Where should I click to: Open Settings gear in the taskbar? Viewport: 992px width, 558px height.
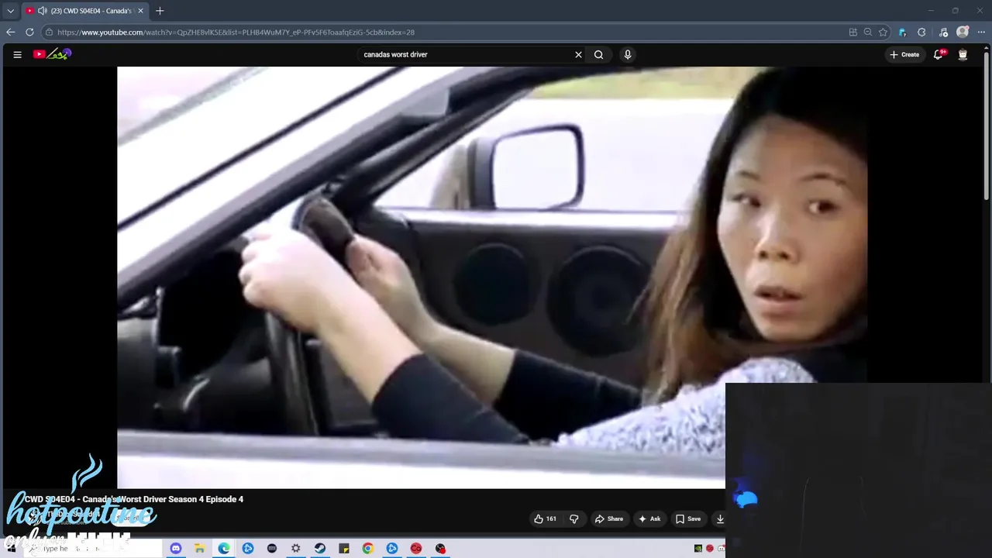pyautogui.click(x=295, y=548)
